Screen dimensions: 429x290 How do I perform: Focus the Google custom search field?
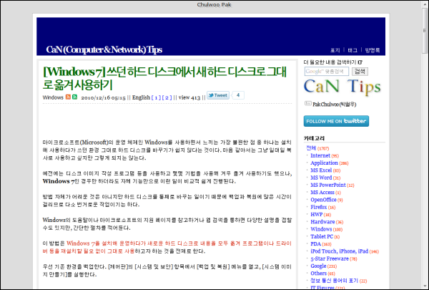click(327, 72)
